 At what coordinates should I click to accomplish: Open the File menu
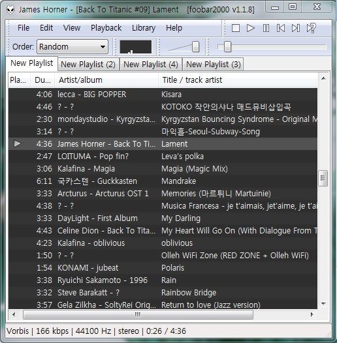click(24, 28)
